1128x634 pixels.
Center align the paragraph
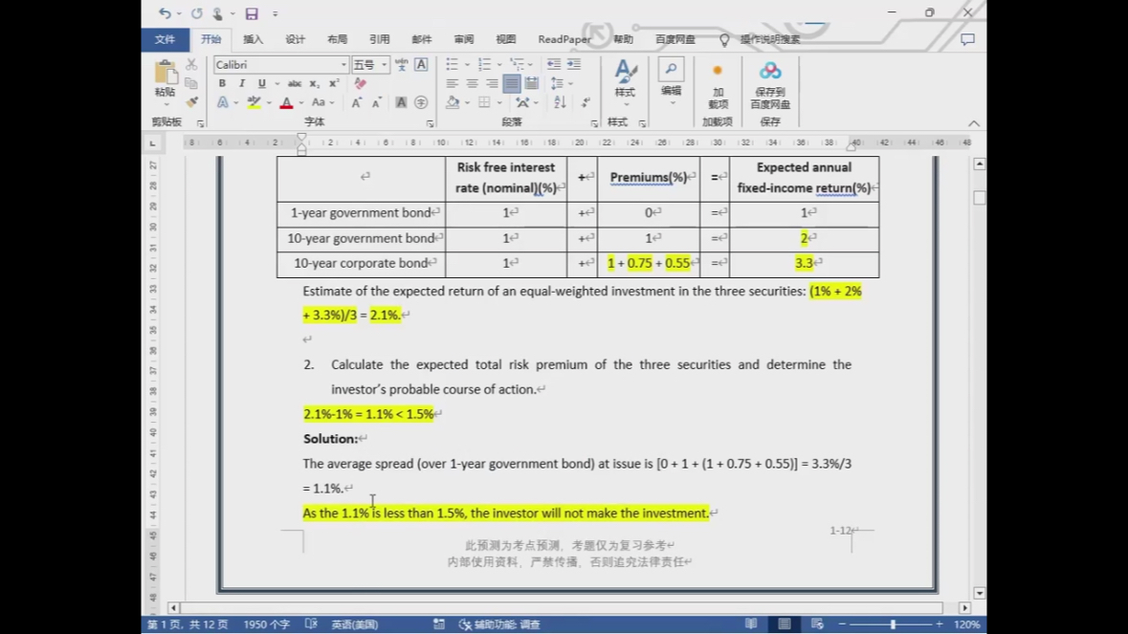(x=472, y=83)
